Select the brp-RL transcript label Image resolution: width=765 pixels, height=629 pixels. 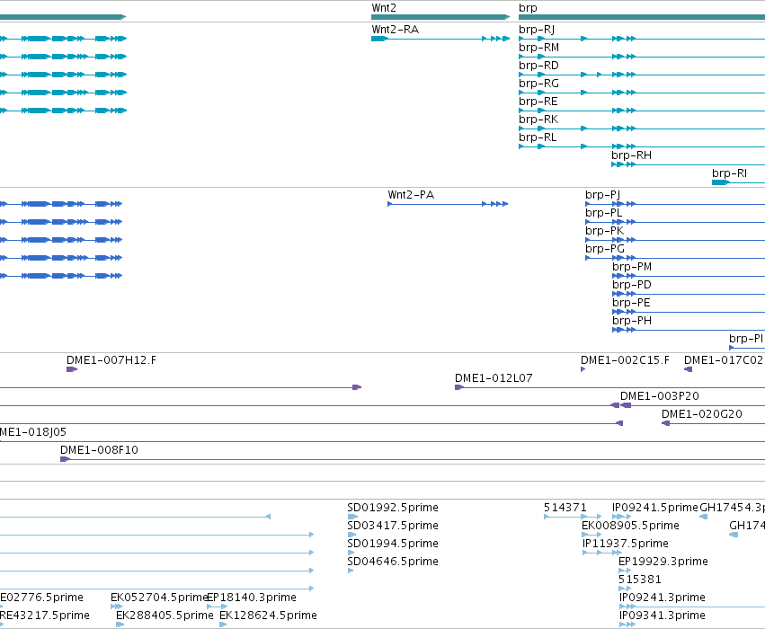[538, 138]
